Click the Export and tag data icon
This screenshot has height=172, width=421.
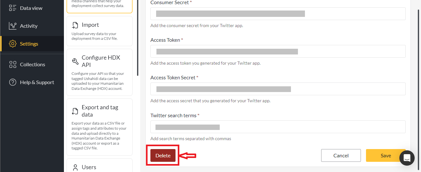pos(75,111)
